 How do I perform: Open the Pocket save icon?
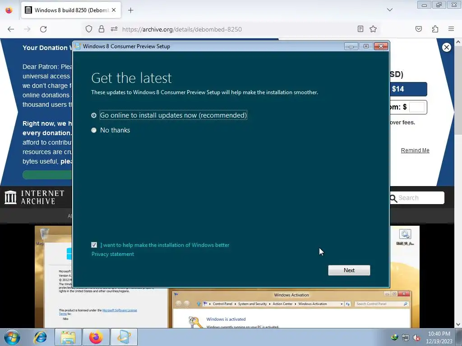tap(419, 29)
